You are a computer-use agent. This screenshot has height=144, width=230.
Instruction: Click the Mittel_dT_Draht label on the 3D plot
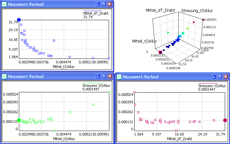160,10
